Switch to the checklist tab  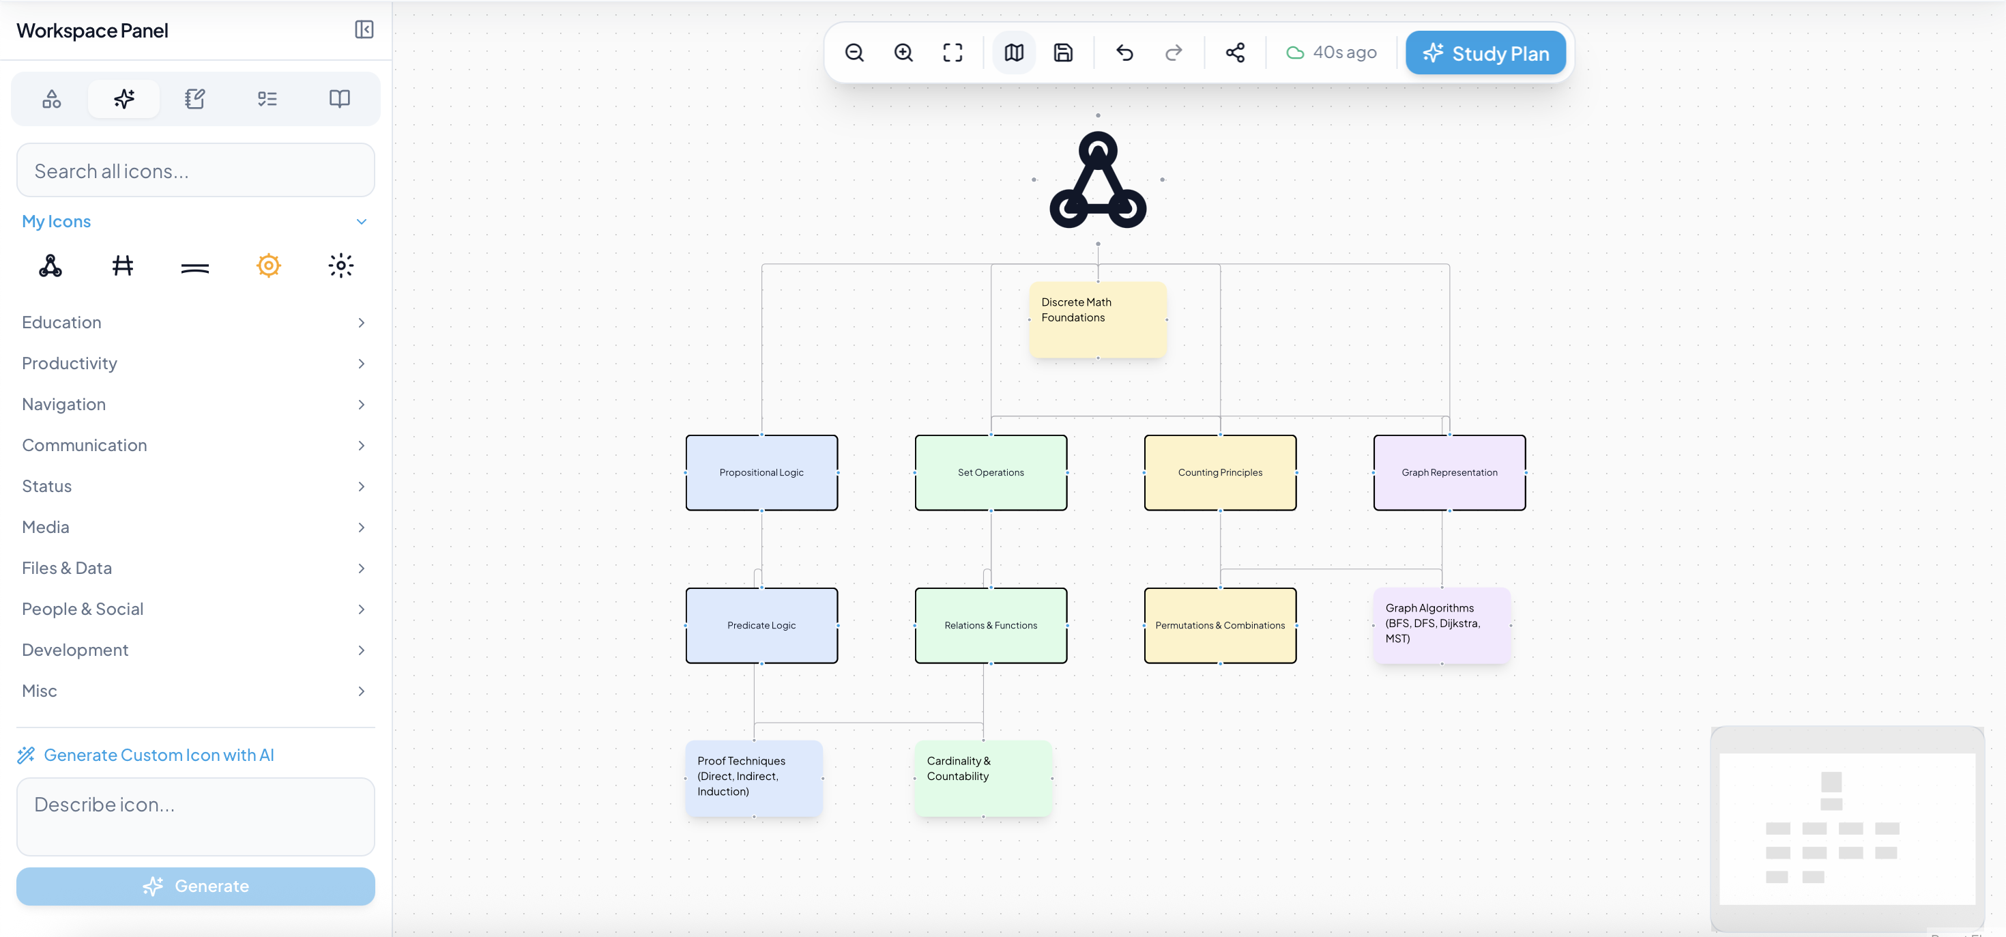tap(267, 98)
